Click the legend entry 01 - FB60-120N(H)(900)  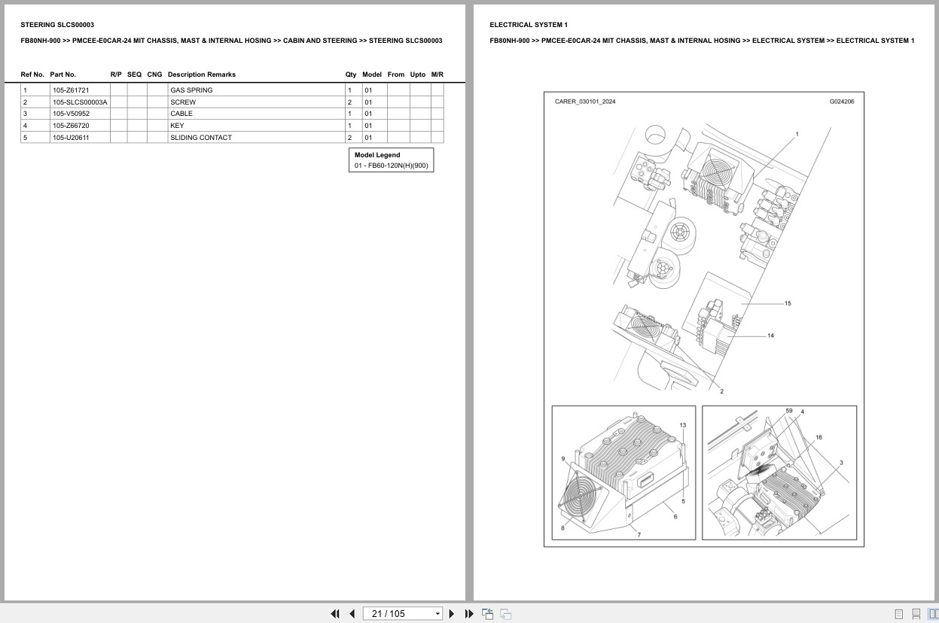(x=391, y=166)
